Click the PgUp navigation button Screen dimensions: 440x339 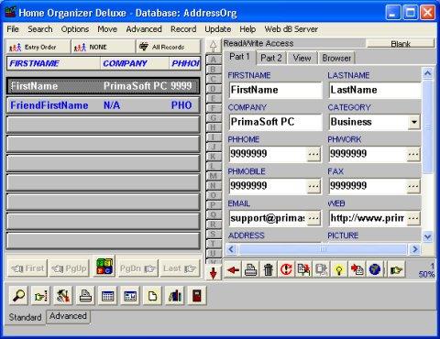point(70,268)
